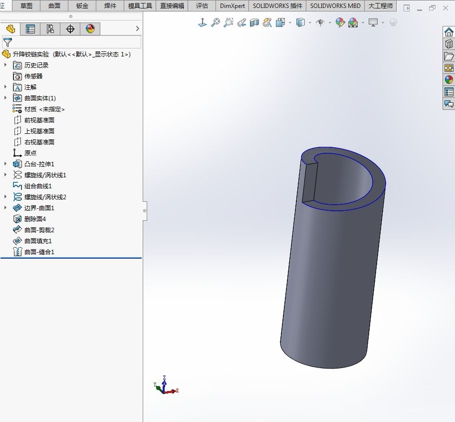Select 前视基准面 in the feature tree
The image size is (455, 422).
tap(39, 120)
